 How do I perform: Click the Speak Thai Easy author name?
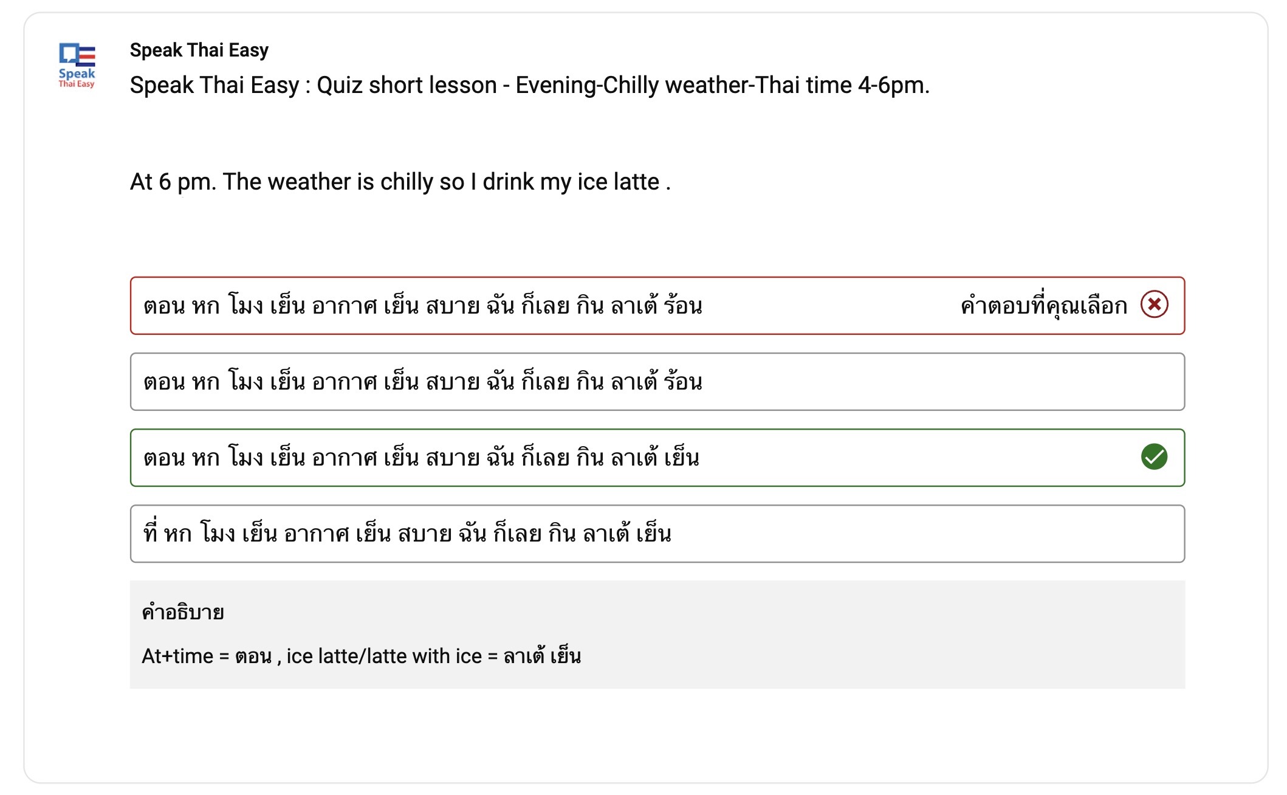click(x=199, y=50)
